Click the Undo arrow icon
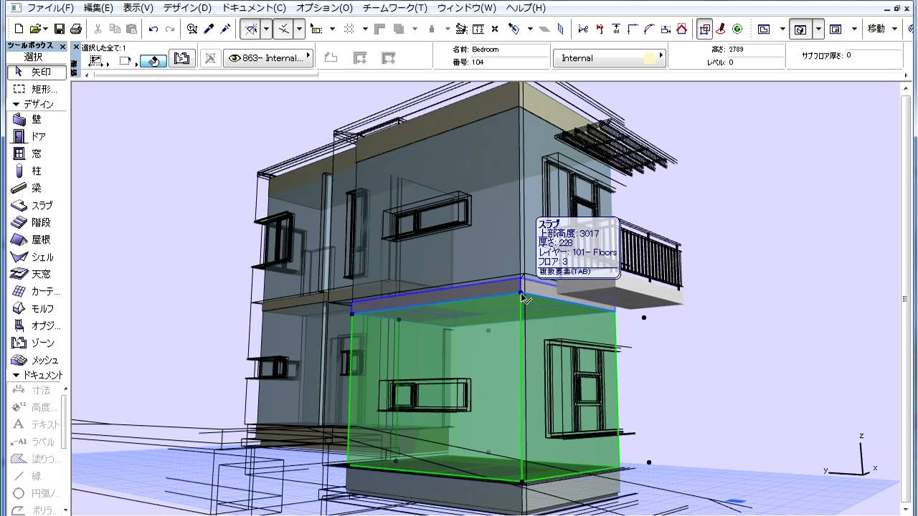 153,29
